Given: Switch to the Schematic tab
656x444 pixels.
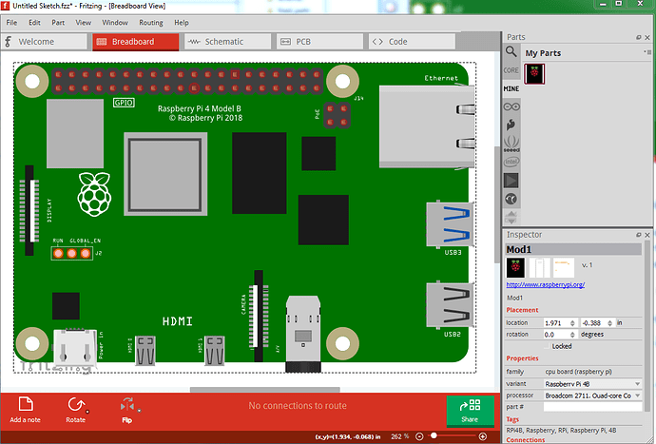Looking at the screenshot, I should (x=227, y=42).
